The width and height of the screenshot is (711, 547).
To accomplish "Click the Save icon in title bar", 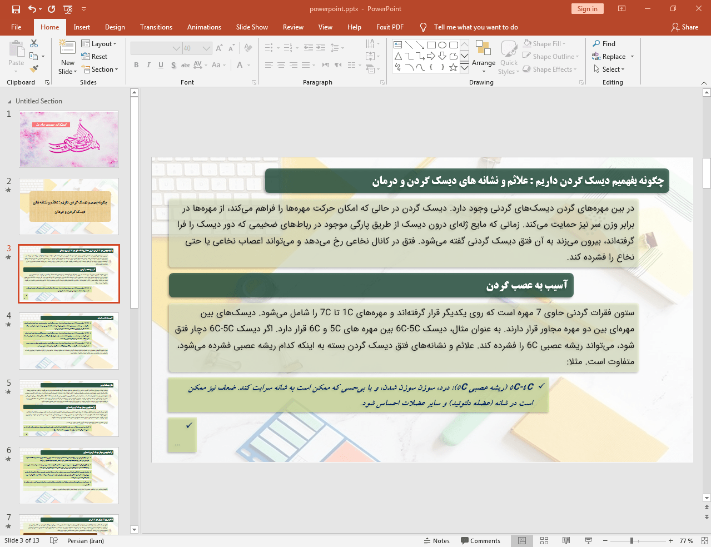I will point(16,9).
